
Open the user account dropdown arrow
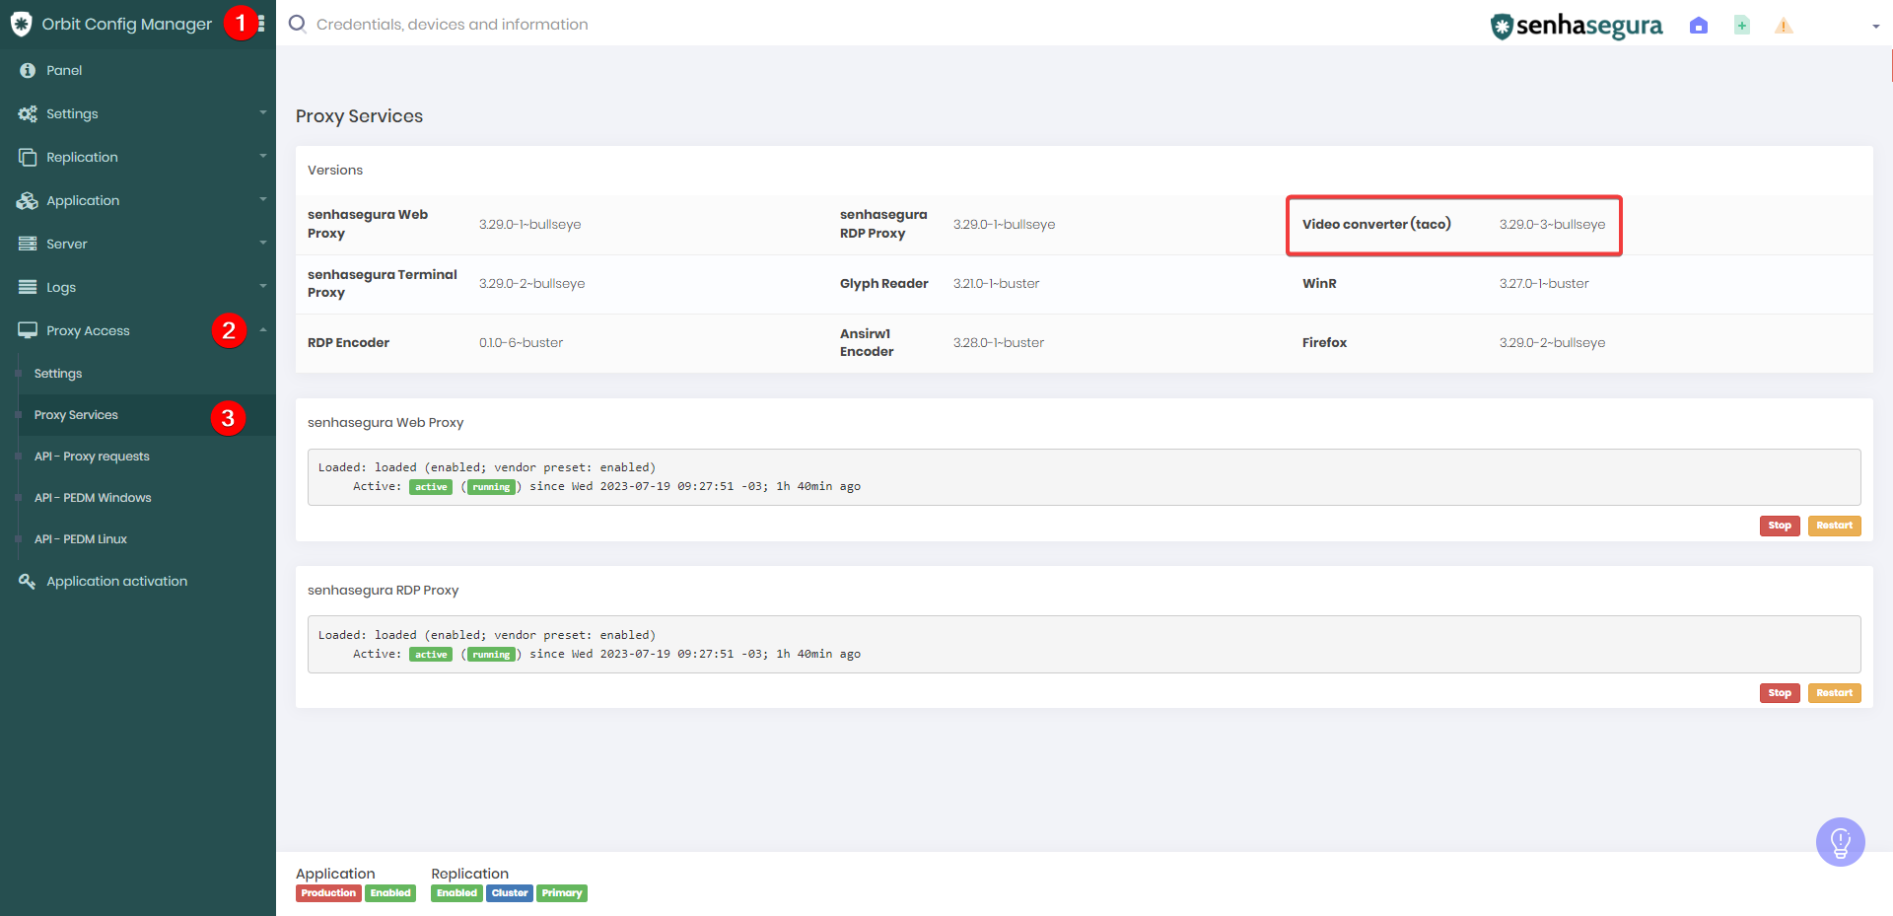pos(1875,27)
